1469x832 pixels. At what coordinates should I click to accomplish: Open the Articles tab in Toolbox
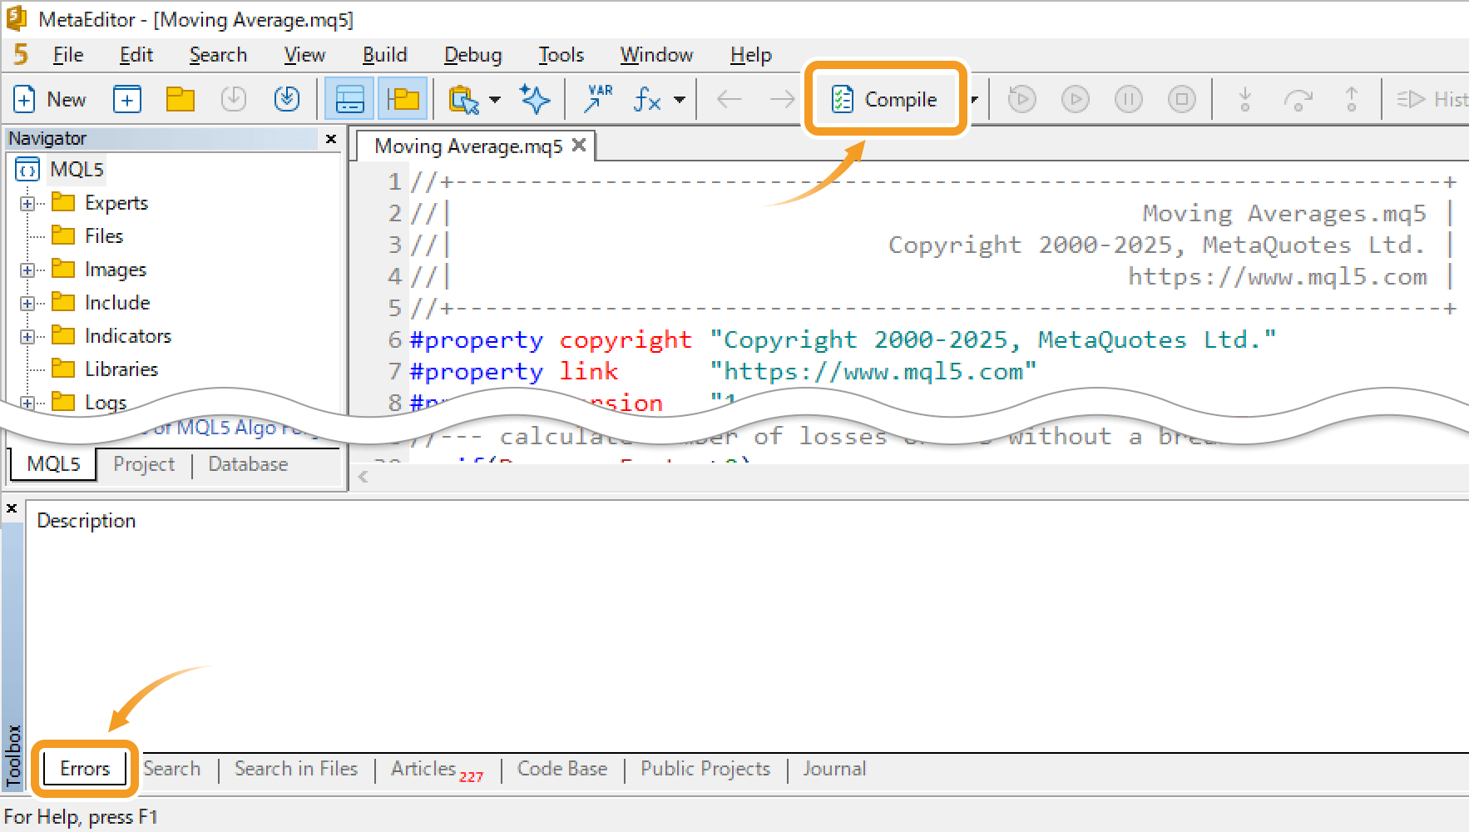[424, 769]
